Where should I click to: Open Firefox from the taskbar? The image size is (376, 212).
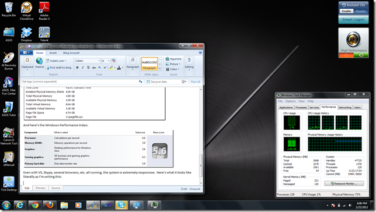(50, 205)
